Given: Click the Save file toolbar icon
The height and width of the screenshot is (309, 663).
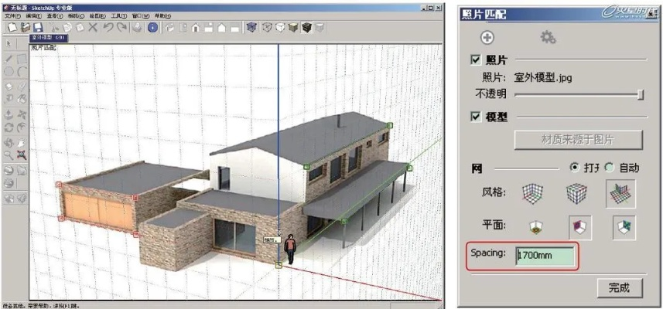Looking at the screenshot, I should coord(37,27).
